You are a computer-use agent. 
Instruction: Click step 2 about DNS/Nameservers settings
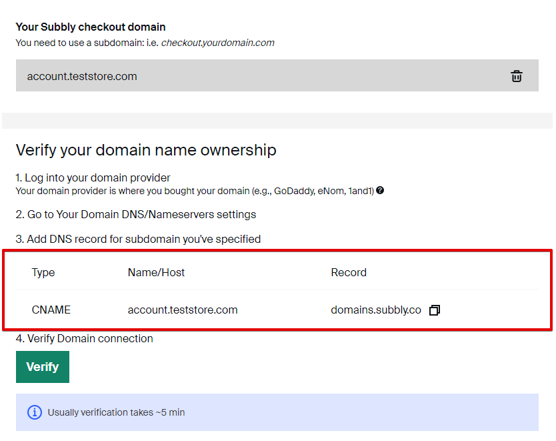136,214
